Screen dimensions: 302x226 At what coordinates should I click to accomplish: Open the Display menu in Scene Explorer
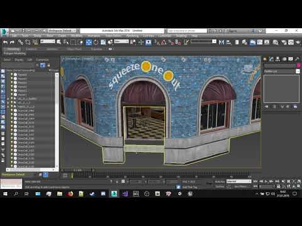[x=19, y=60]
